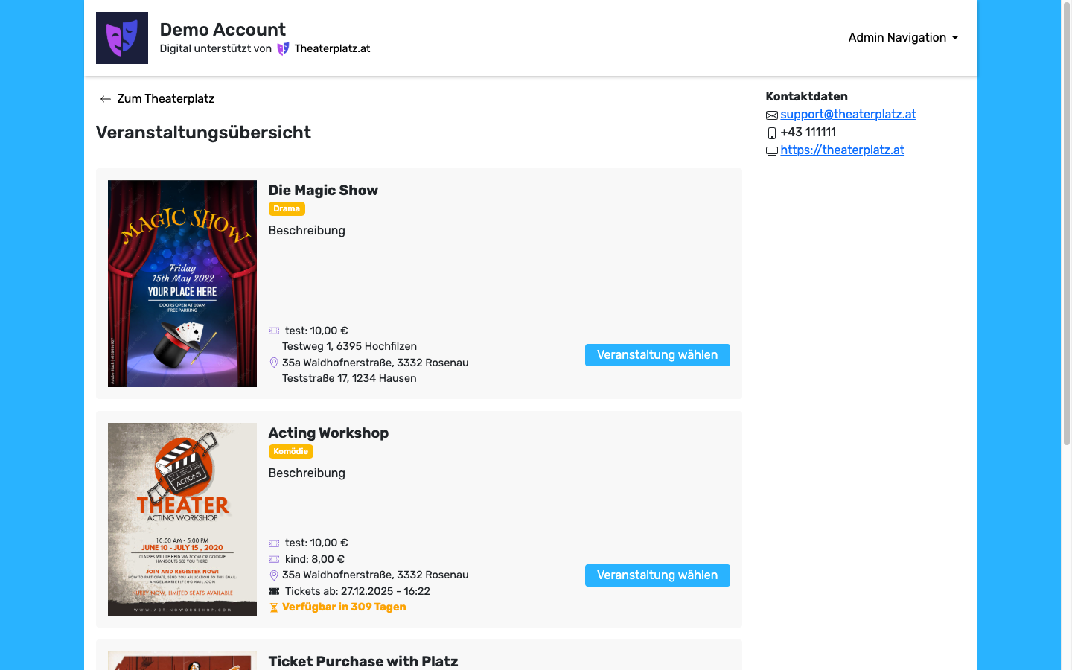1072x670 pixels.
Task: Click the monitor icon beside the website link
Action: pyautogui.click(x=772, y=151)
